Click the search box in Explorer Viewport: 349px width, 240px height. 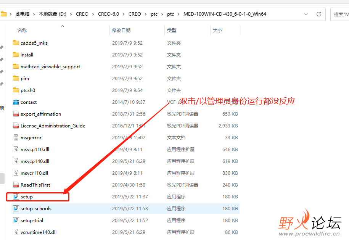(x=340, y=14)
